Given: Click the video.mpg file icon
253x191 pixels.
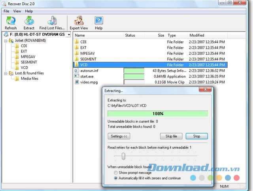Looking at the screenshot, I should click(x=77, y=82).
